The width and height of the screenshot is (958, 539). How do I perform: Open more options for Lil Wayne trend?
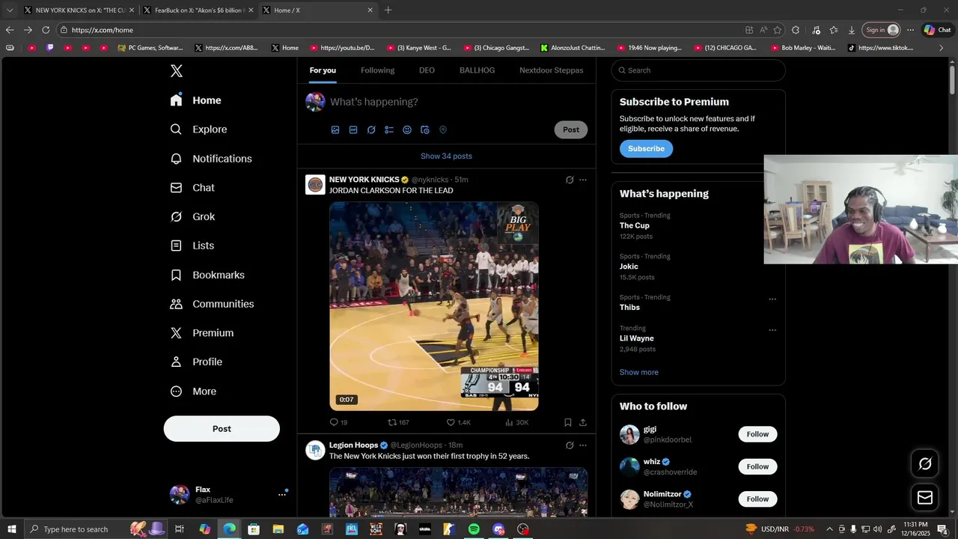772,330
